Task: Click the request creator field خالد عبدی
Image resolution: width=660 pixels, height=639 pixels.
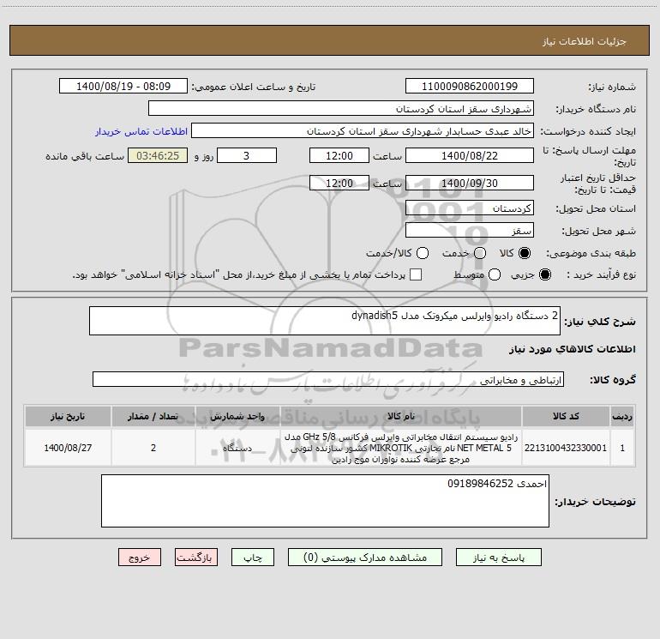Action: 363,131
